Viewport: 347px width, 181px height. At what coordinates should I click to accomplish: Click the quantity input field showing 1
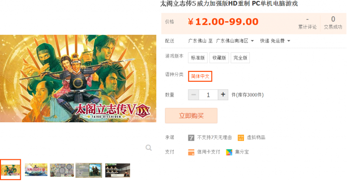click(208, 95)
